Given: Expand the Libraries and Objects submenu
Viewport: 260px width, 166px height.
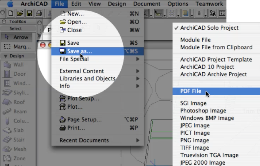Looking at the screenshot, I should pos(97,78).
